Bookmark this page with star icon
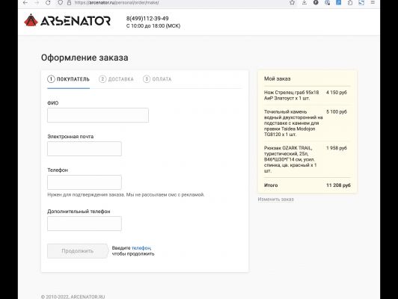 point(293,2)
